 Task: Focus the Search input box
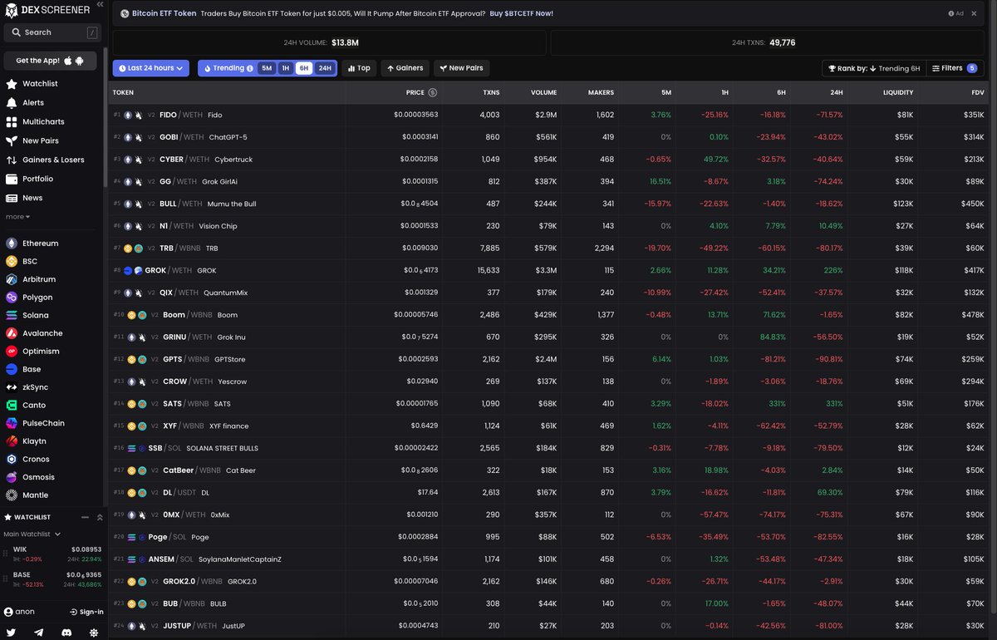(x=51, y=32)
